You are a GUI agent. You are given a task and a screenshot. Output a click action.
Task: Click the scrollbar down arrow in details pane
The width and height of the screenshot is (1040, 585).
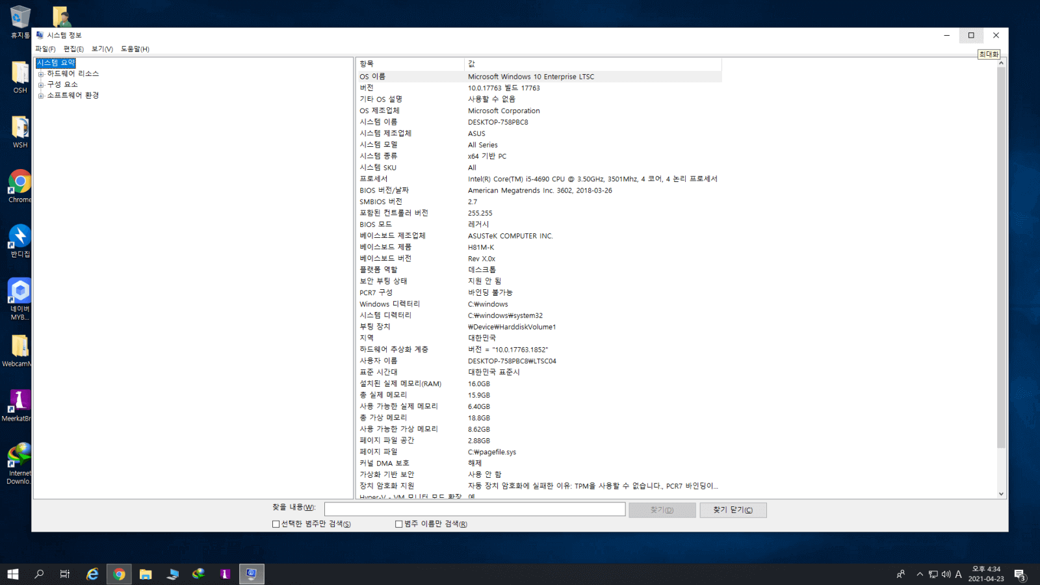click(x=1001, y=494)
